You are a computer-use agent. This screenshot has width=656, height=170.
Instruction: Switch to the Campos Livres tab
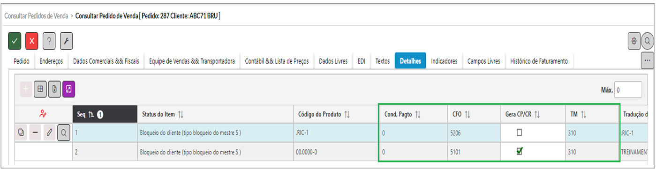click(483, 61)
